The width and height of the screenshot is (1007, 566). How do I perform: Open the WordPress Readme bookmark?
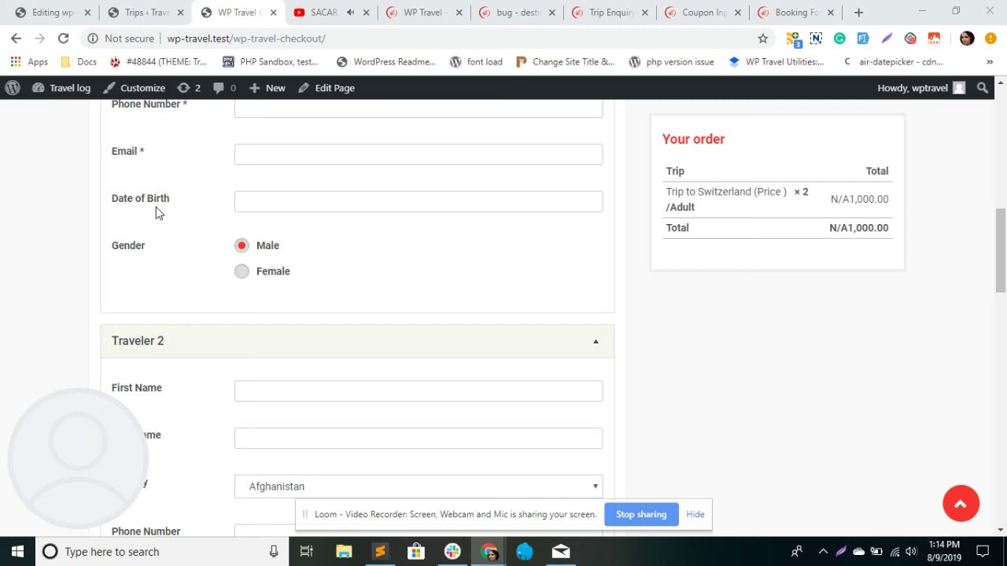tap(385, 61)
